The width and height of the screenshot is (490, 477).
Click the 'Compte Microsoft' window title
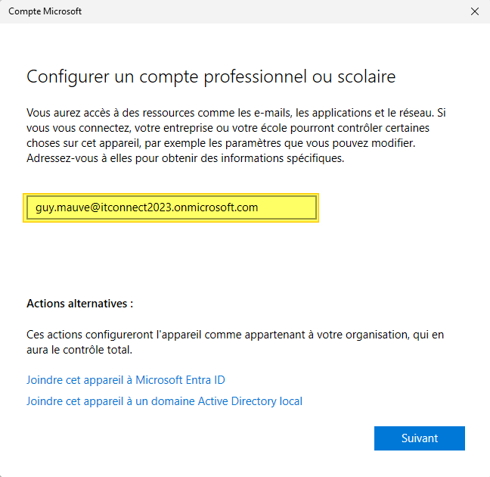[45, 11]
